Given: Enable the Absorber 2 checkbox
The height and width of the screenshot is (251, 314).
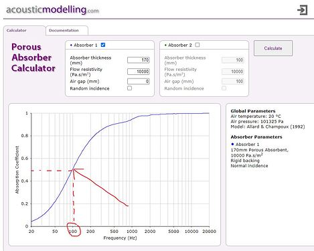Looking at the screenshot, I should (198, 45).
